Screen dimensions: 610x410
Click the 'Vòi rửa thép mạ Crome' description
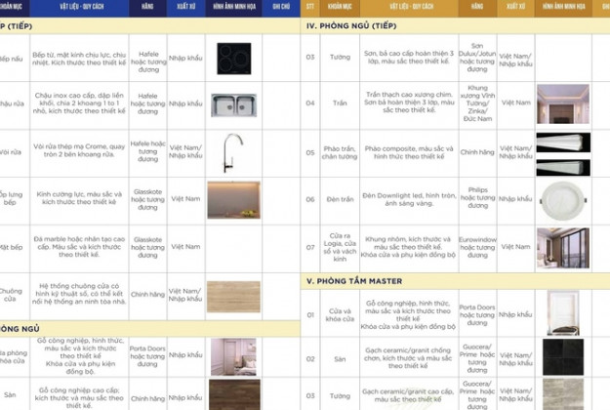(79, 150)
